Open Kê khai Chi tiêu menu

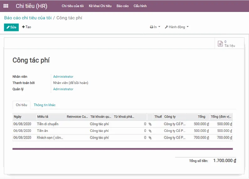coord(100,6)
